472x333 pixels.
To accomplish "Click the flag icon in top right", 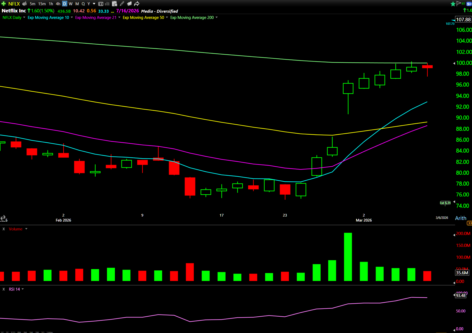I will pos(459,3).
